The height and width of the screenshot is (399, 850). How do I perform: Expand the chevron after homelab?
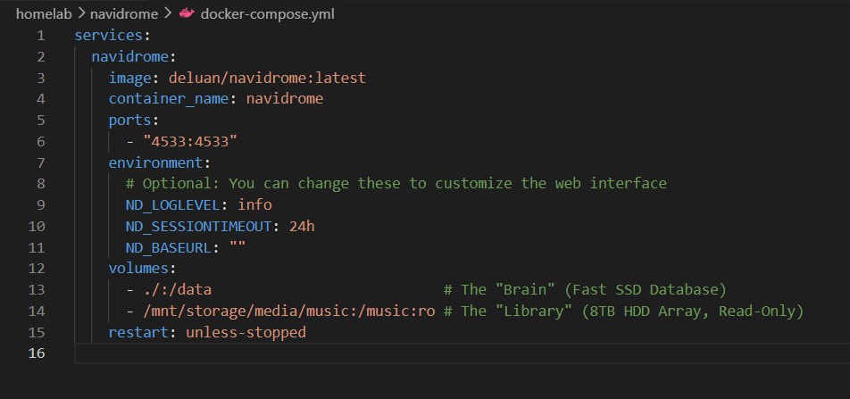[x=80, y=13]
